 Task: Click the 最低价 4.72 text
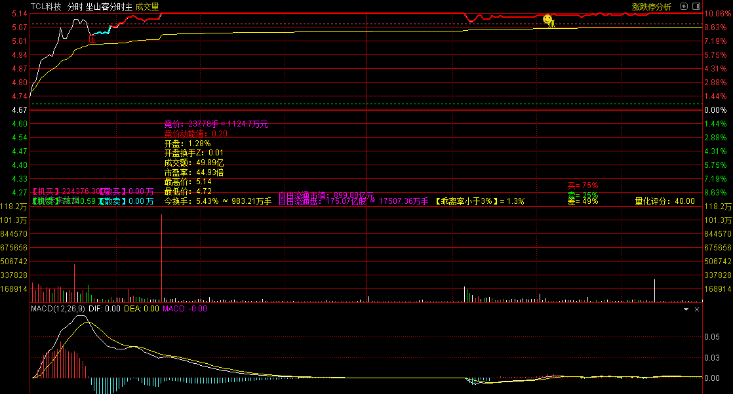[188, 191]
